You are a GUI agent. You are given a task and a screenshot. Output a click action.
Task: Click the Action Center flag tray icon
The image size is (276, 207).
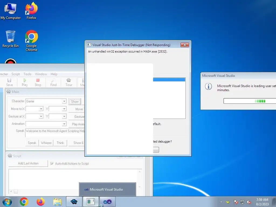(x=236, y=202)
